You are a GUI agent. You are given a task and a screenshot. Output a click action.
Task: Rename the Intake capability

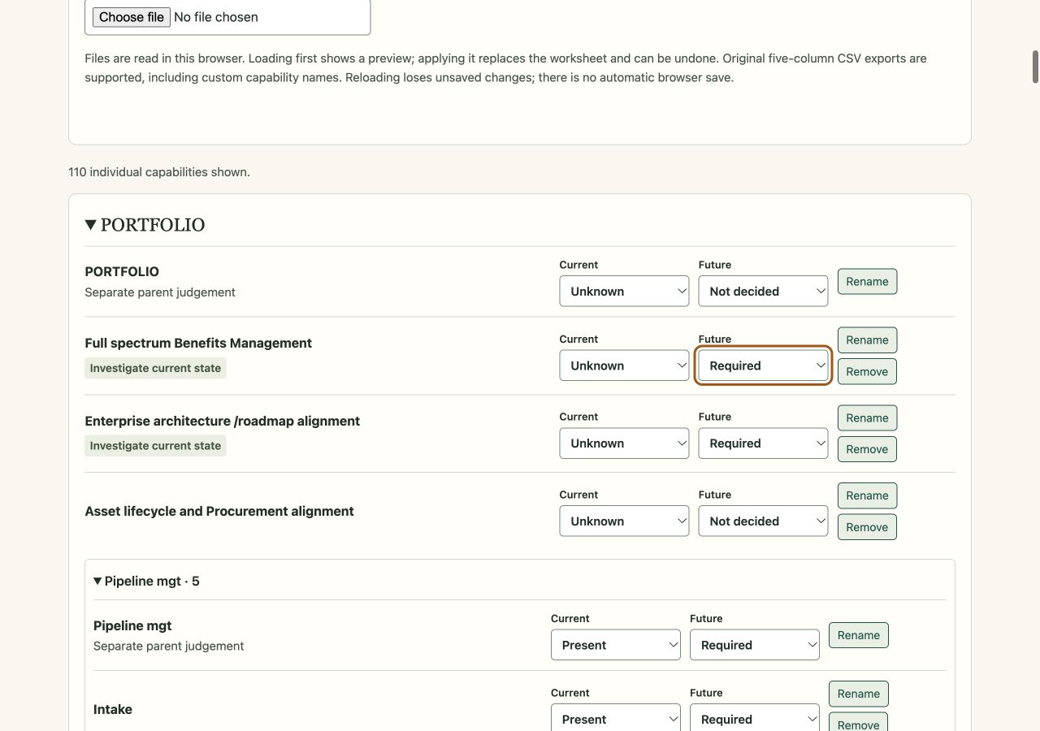pos(859,694)
